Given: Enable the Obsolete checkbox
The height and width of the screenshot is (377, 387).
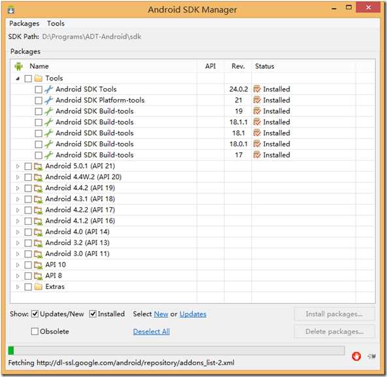Looking at the screenshot, I should (x=35, y=331).
